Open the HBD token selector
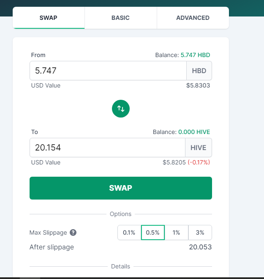The width and height of the screenshot is (264, 279). (x=199, y=71)
